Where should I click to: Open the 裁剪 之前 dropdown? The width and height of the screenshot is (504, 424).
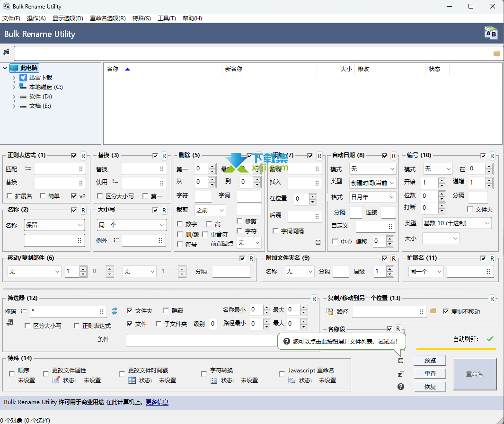(x=210, y=210)
